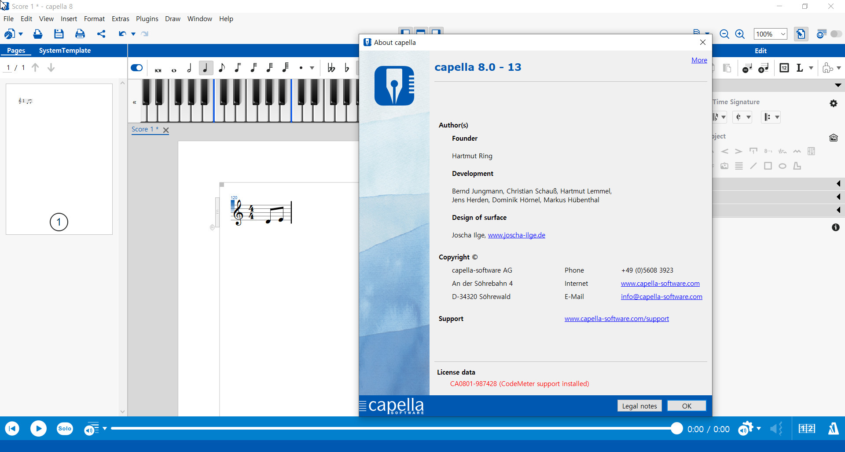Select the Score 1 document tab
This screenshot has height=452, width=845.
tap(145, 129)
